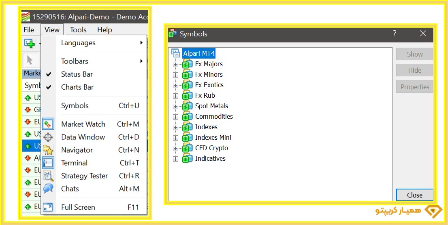Select the "Spot Metals" label text

211,106
